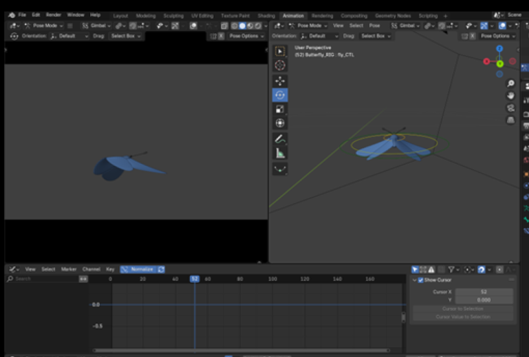Pick the Measure ruler tool
Image resolution: width=529 pixels, height=357 pixels.
(x=279, y=153)
